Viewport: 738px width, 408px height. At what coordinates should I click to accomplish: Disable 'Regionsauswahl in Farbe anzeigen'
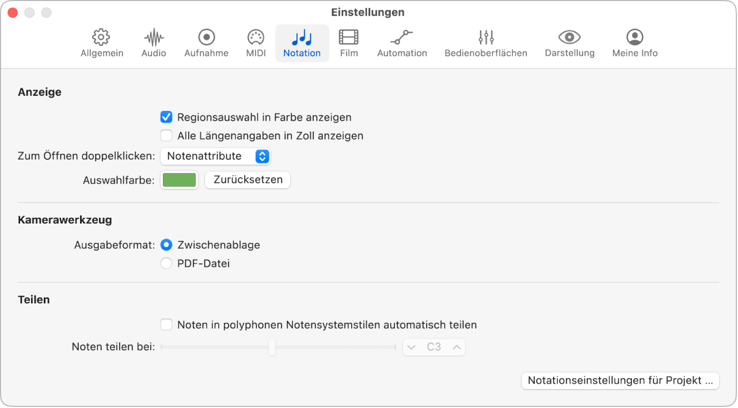pos(166,117)
